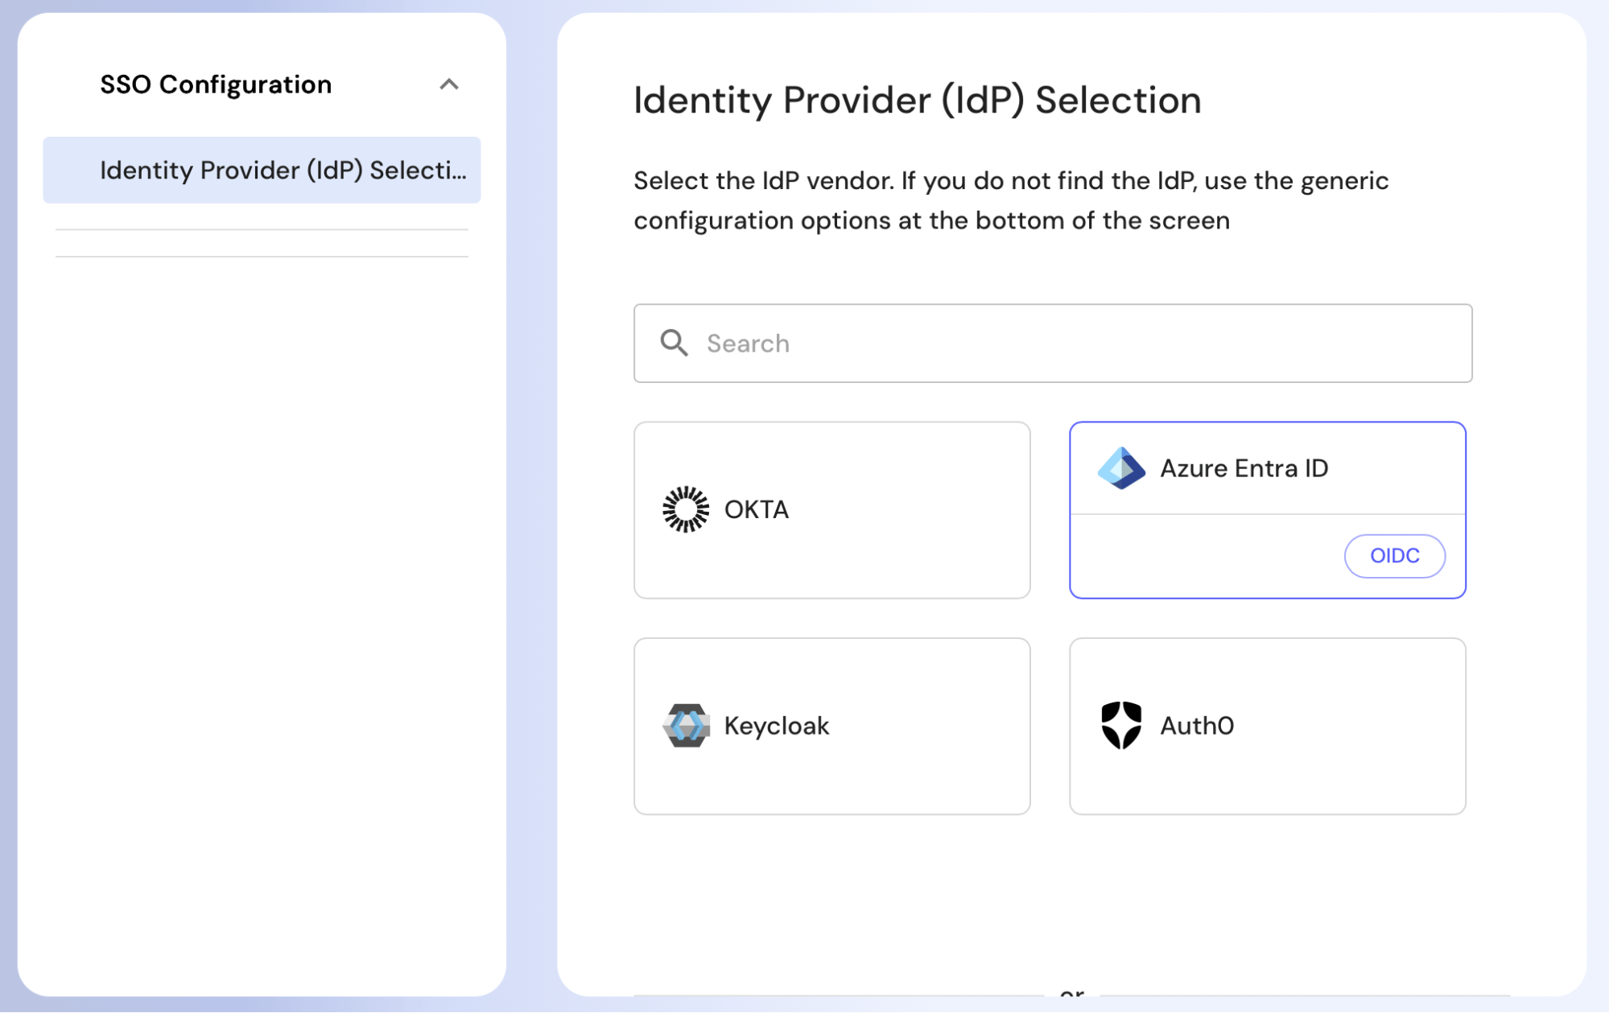1609x1013 pixels.
Task: Collapse the SSO Configuration section chevron
Action: pos(449,84)
